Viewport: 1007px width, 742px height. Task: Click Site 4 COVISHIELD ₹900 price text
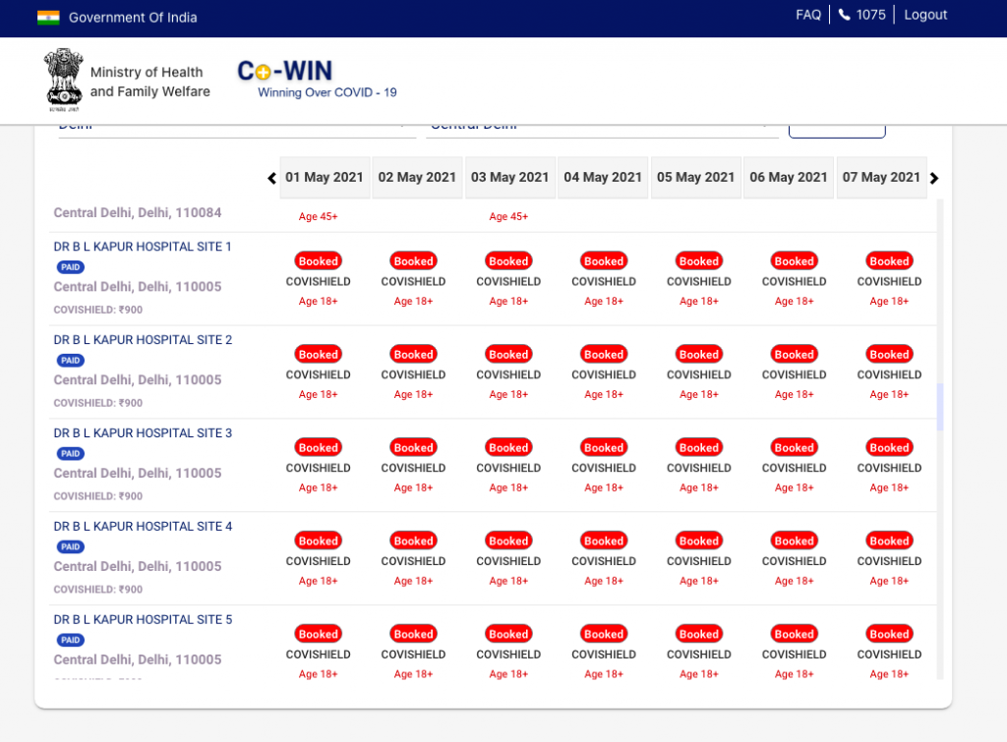point(98,590)
